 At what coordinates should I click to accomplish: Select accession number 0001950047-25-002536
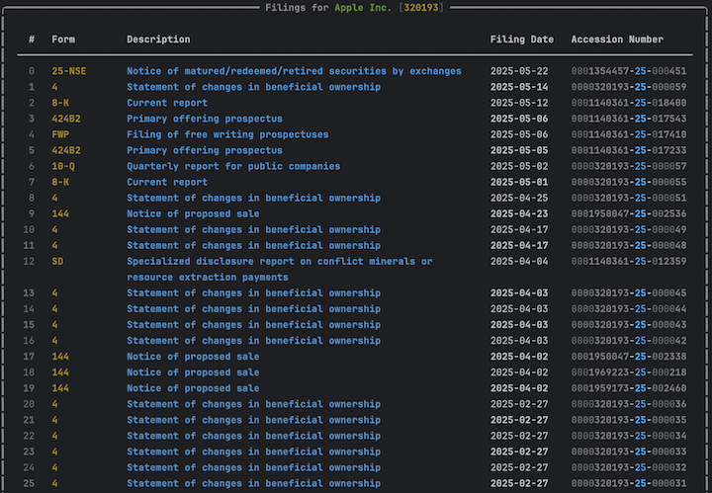(629, 214)
